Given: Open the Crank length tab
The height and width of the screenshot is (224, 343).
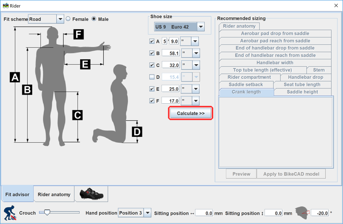Looking at the screenshot, I should pyautogui.click(x=246, y=92).
